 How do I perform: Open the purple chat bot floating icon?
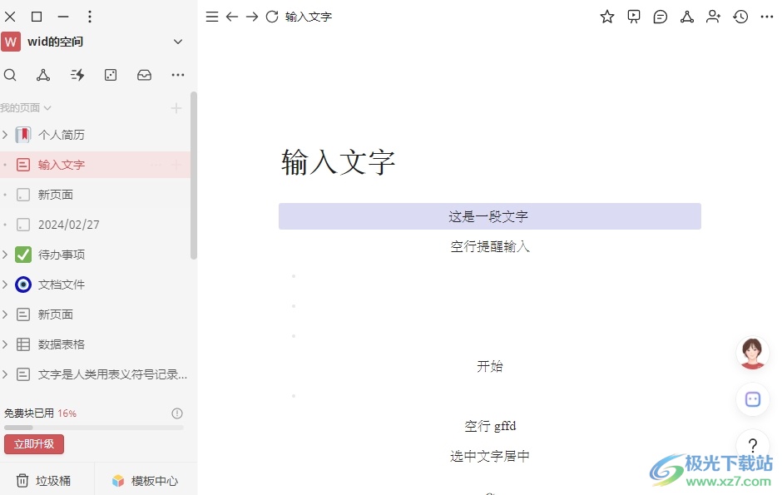753,399
